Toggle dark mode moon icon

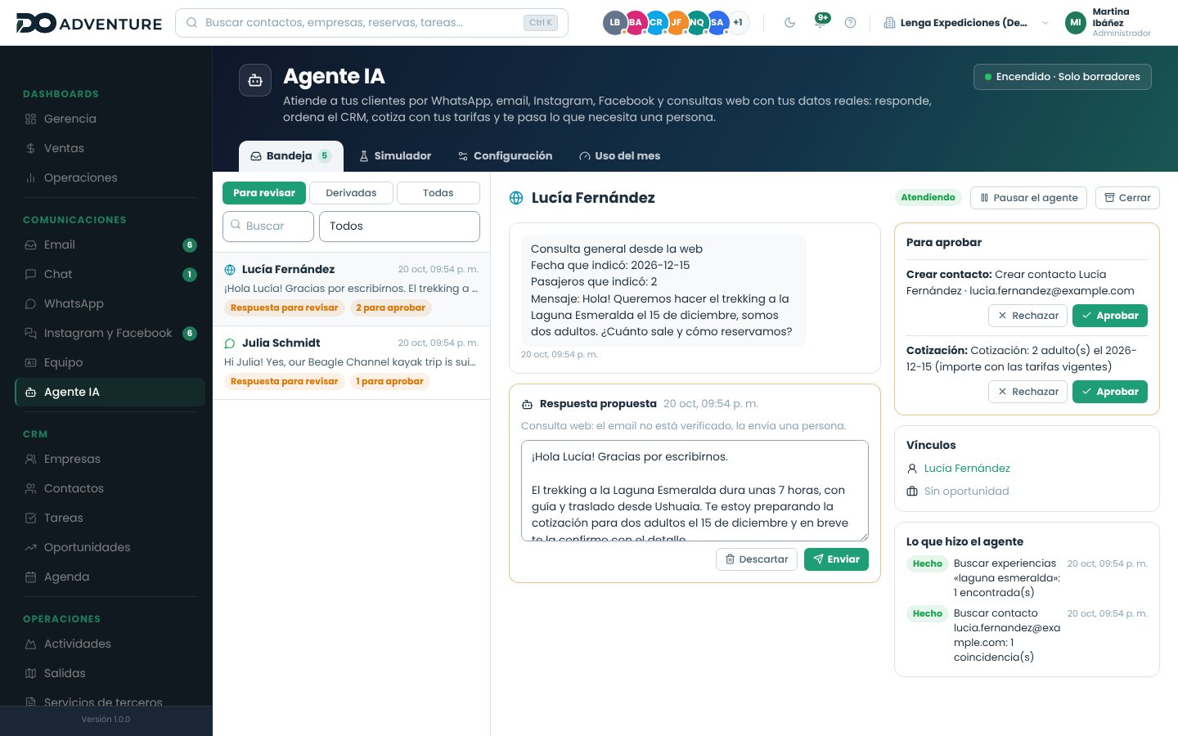click(x=789, y=23)
